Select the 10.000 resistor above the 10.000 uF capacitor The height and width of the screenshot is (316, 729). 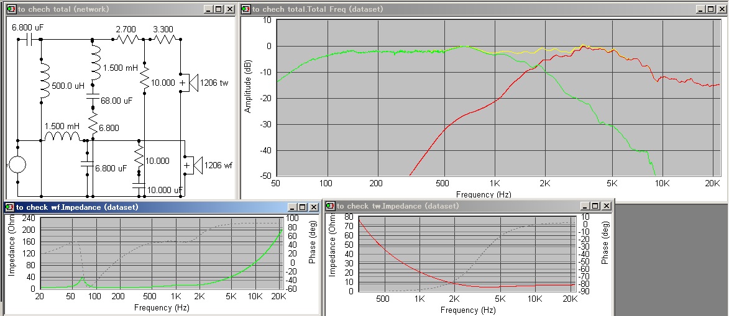(139, 156)
